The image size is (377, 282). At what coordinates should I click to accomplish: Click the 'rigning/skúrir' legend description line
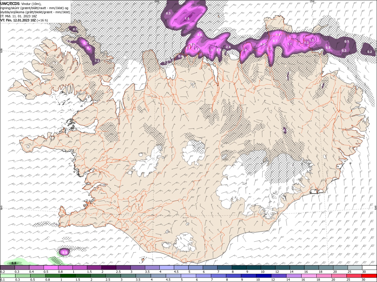[34, 8]
